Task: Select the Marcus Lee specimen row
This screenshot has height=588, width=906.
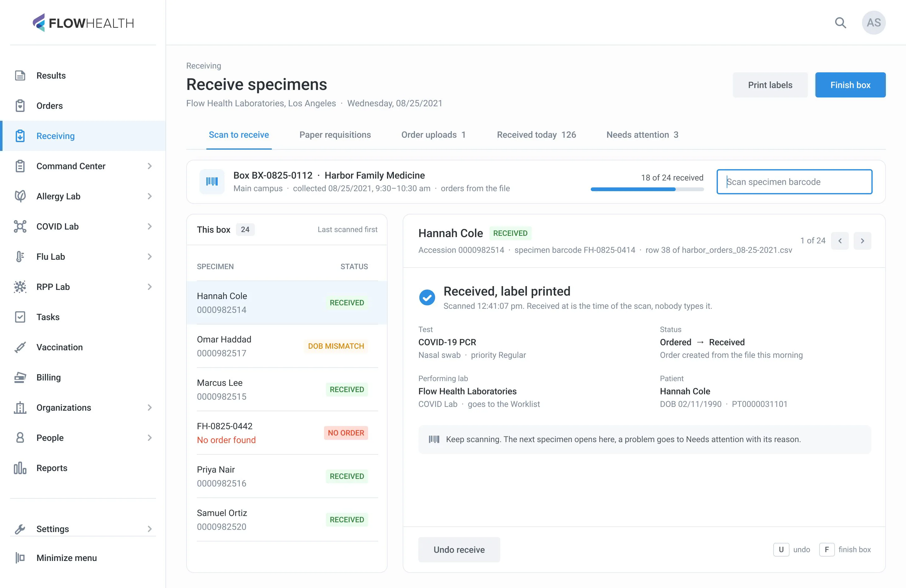Action: coord(287,389)
